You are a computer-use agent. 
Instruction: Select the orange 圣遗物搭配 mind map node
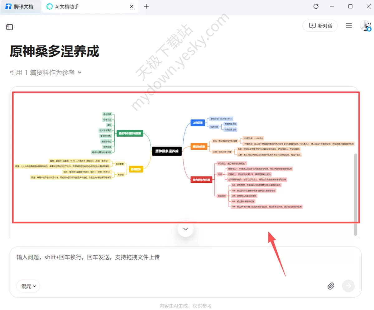pyautogui.click(x=199, y=146)
